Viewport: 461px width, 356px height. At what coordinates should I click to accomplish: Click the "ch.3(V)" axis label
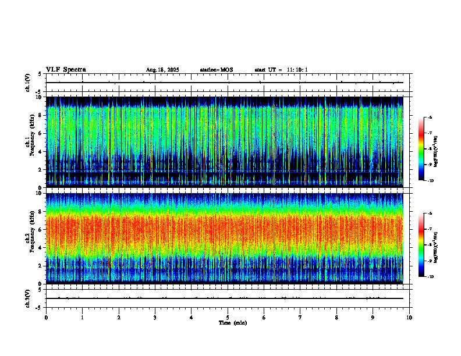click(x=28, y=299)
